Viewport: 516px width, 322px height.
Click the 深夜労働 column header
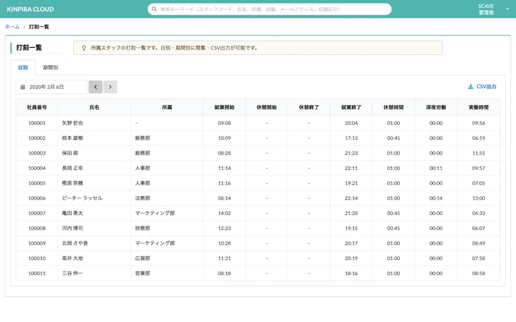(436, 107)
